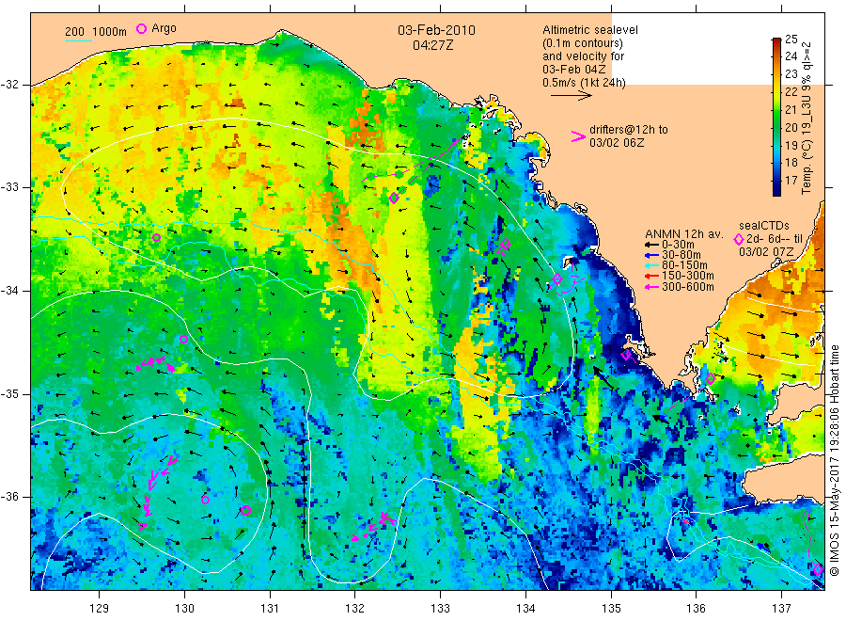846x621 pixels.
Task: Click the '(0.1m contours)' text
Action: 583,43
